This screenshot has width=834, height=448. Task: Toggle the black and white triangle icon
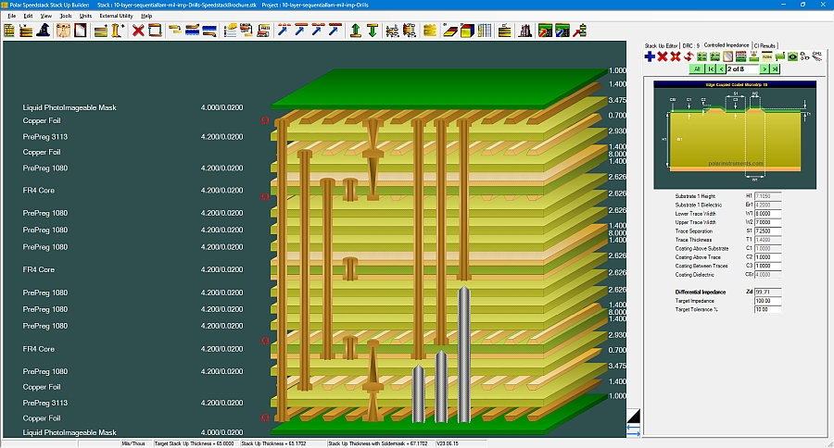(633, 416)
